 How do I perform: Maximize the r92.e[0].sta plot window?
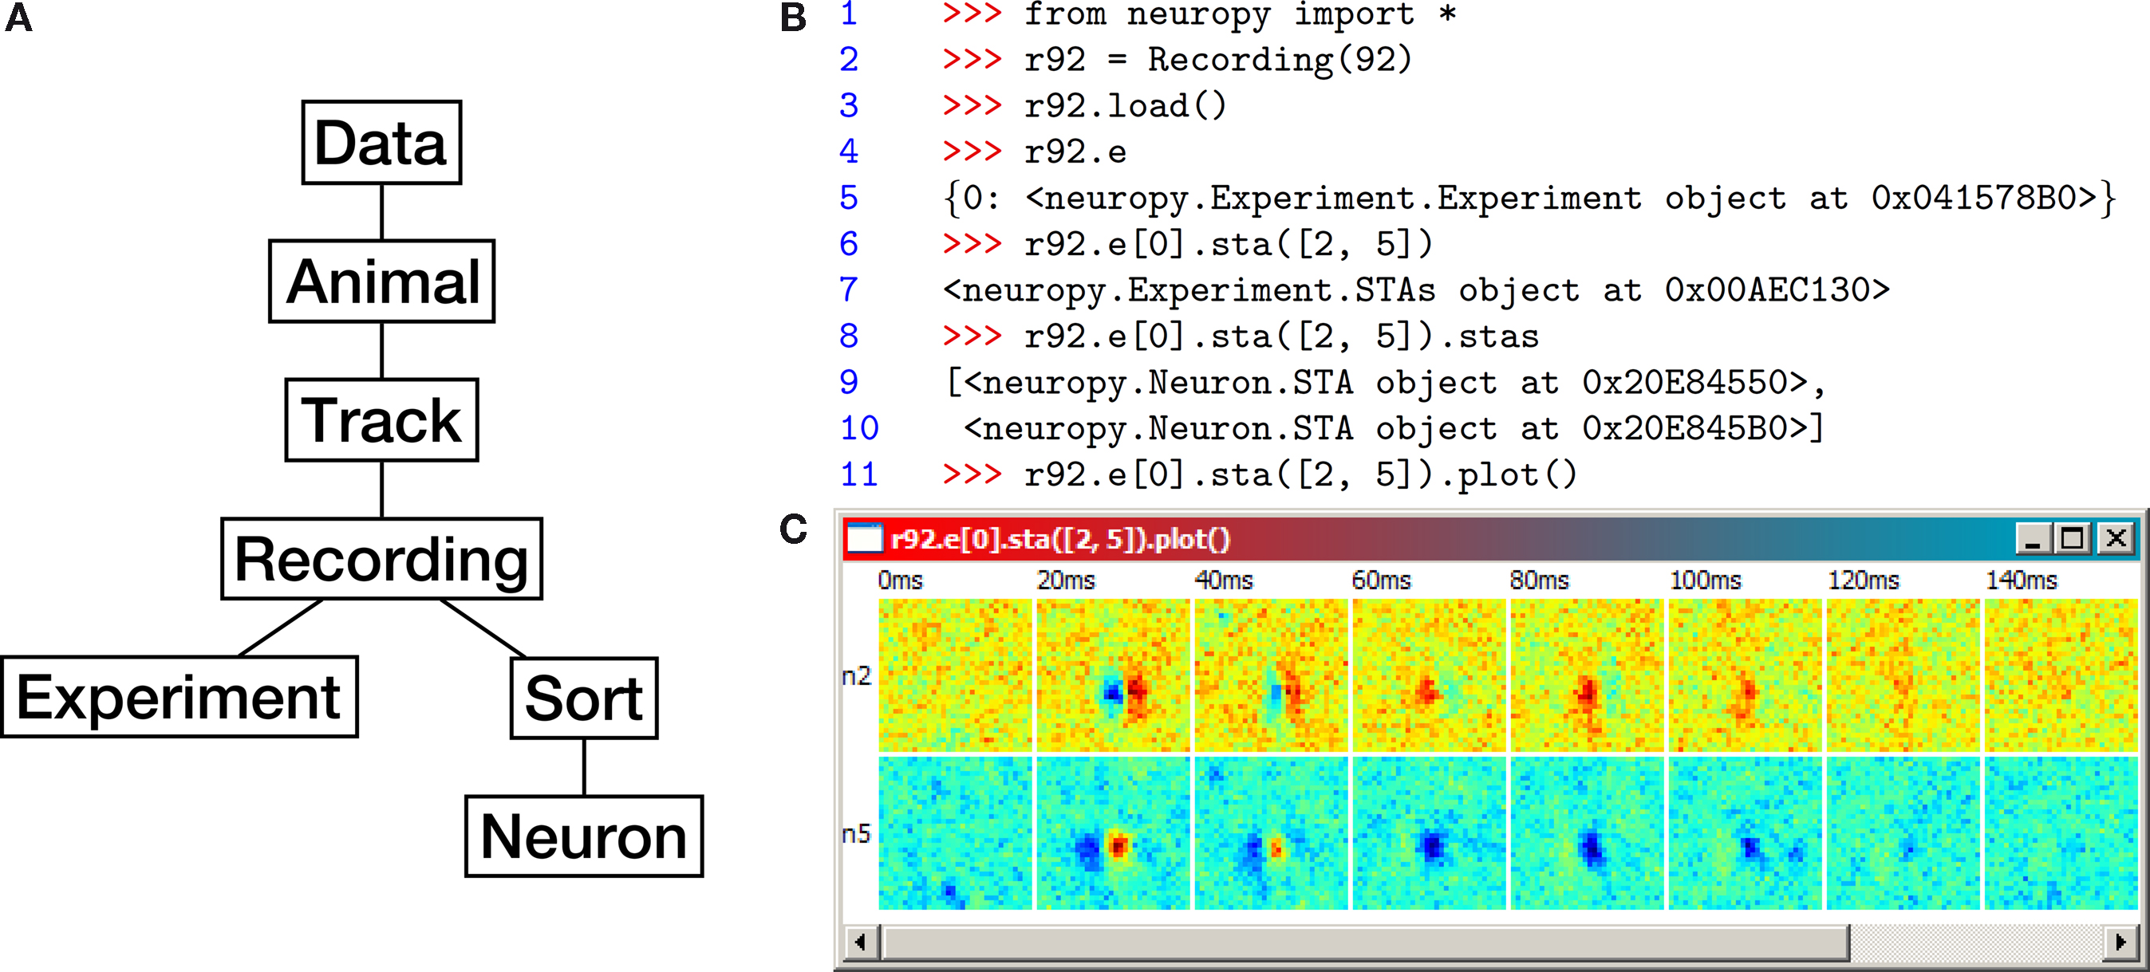pyautogui.click(x=2073, y=539)
